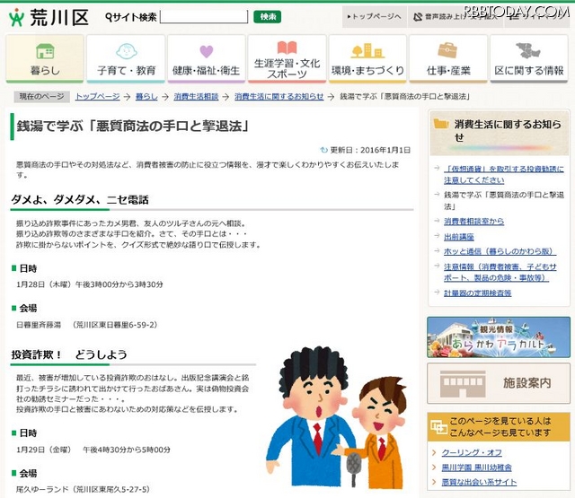Go to トップページへ in header
Image resolution: width=575 pixels, height=498 pixels.
coord(373,17)
